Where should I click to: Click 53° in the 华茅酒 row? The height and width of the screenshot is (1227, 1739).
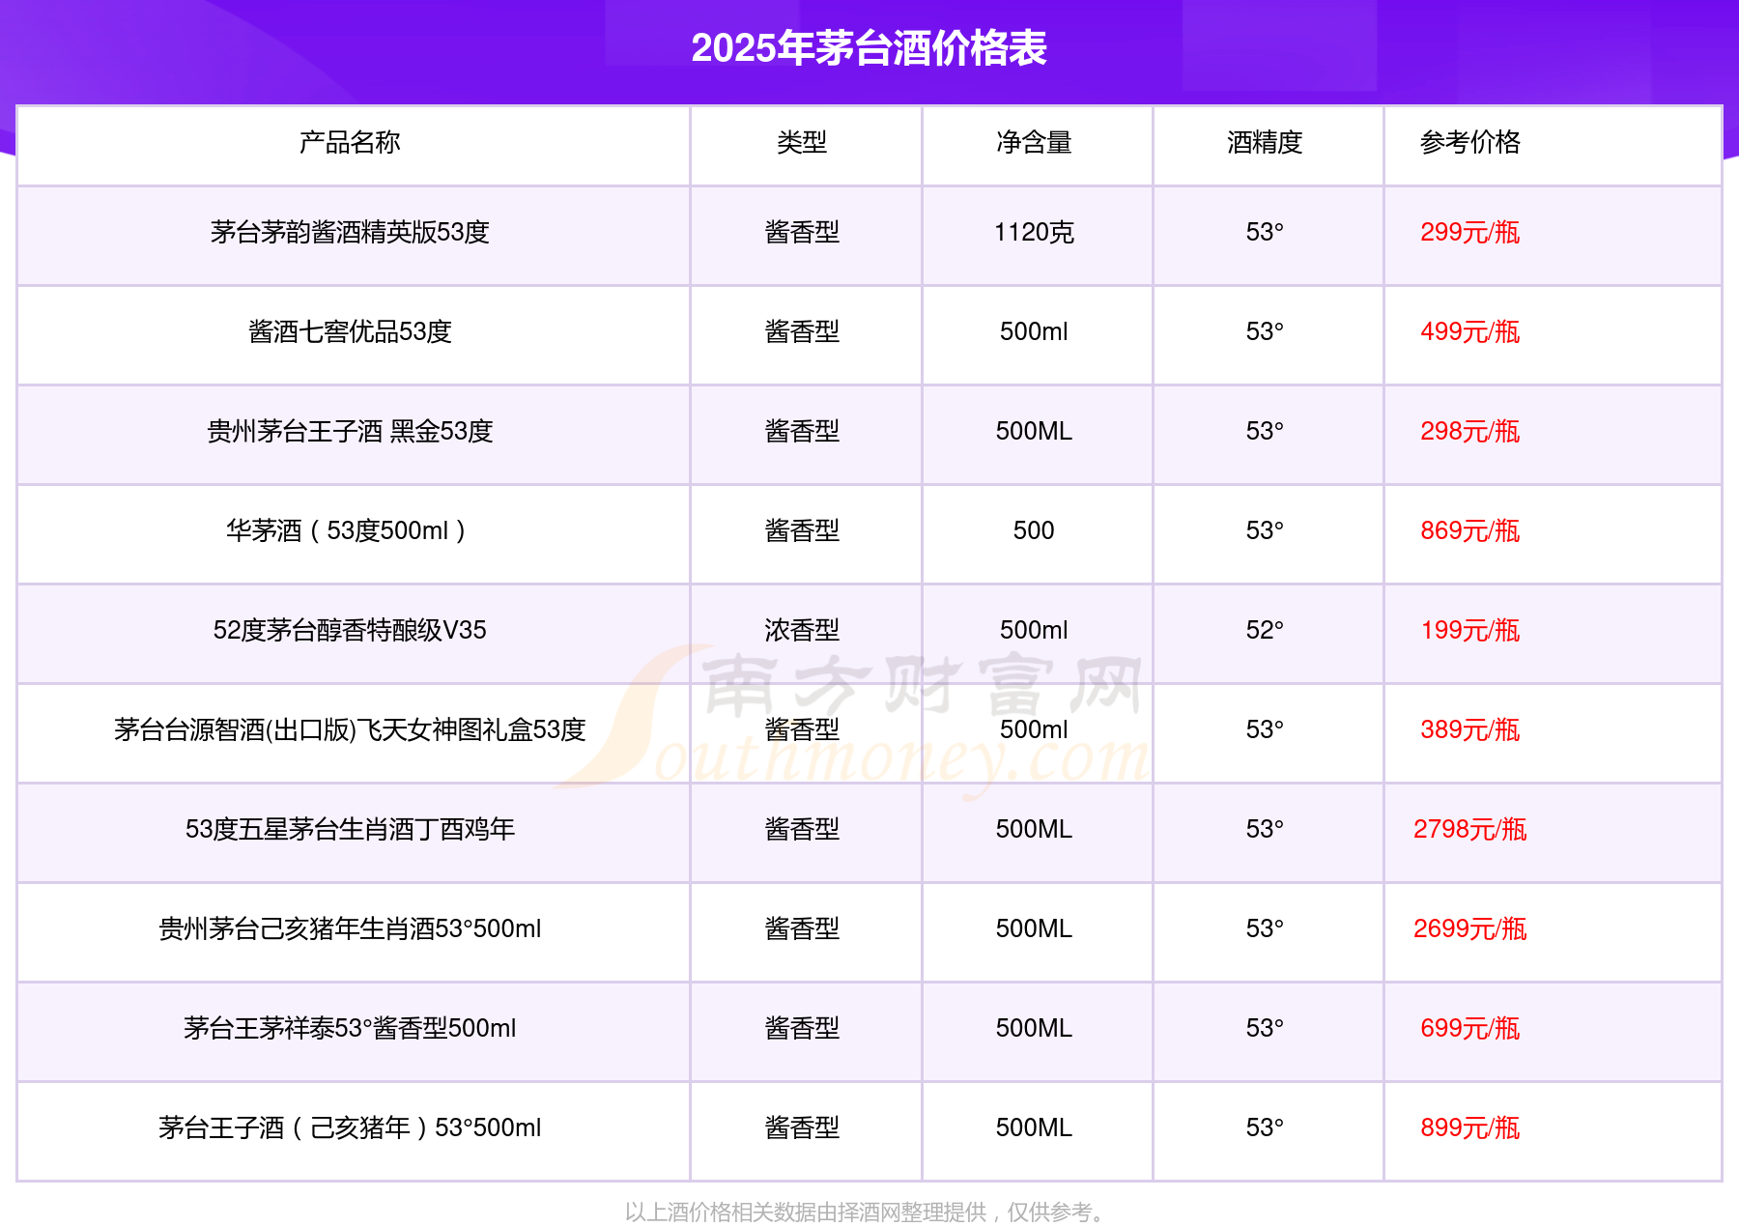click(1265, 531)
